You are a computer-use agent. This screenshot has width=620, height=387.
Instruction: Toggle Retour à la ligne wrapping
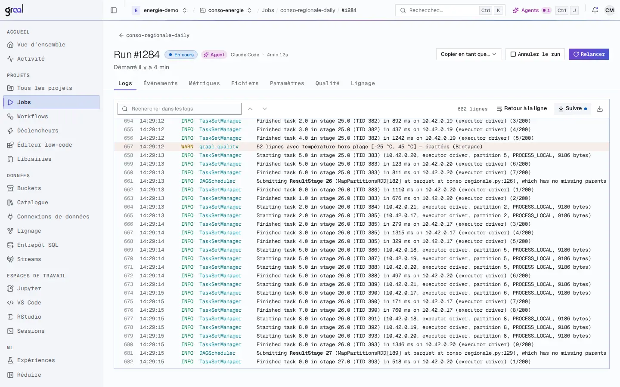click(521, 109)
